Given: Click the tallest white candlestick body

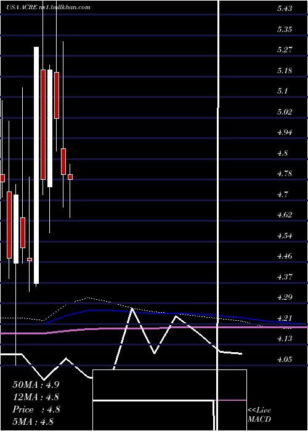Looking at the screenshot, I should tap(36, 165).
